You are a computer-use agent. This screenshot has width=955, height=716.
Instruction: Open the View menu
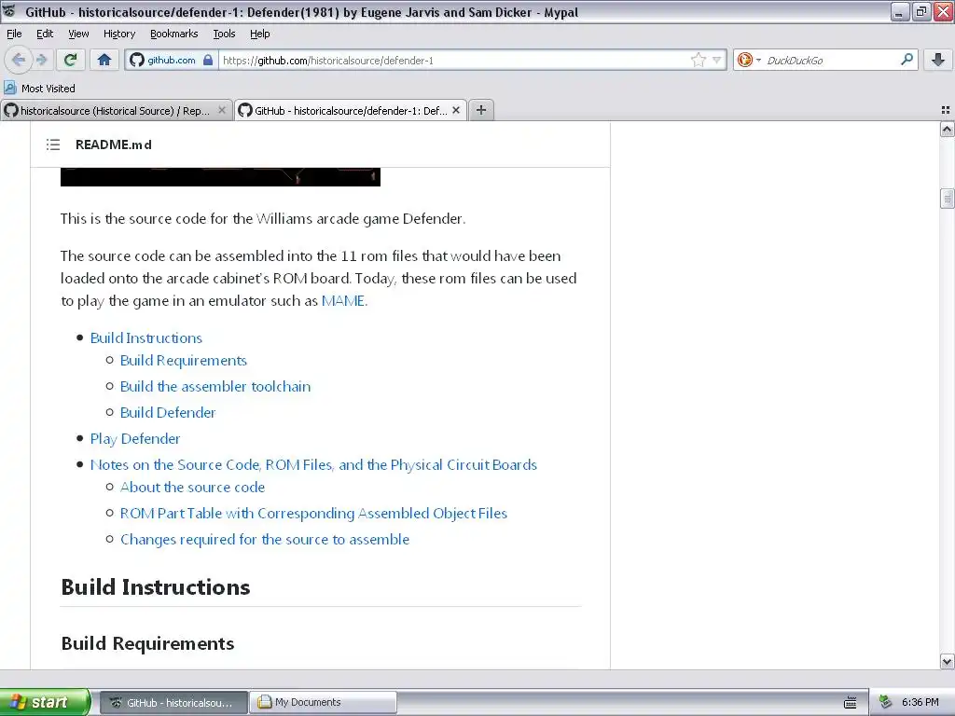pos(78,34)
